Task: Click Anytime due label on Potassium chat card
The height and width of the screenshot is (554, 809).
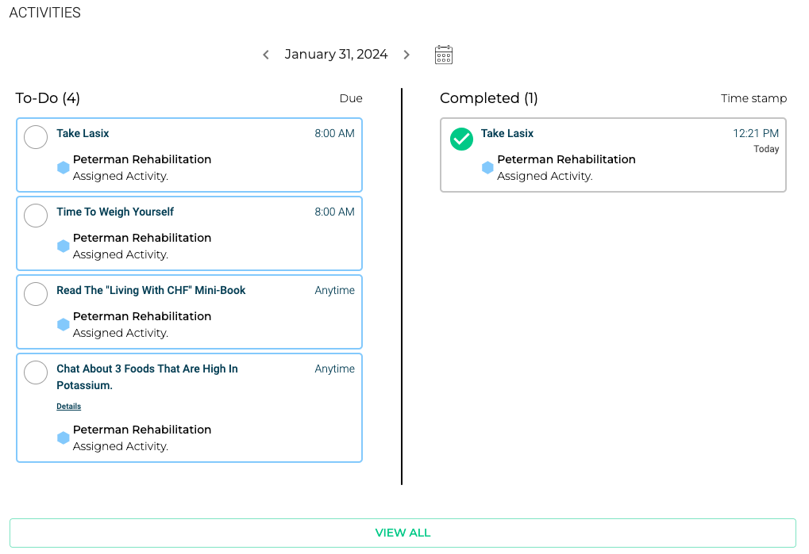Action: 334,369
